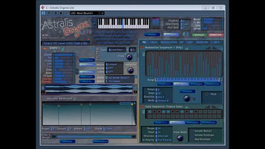Switch to the MODULATION tab

169,42
